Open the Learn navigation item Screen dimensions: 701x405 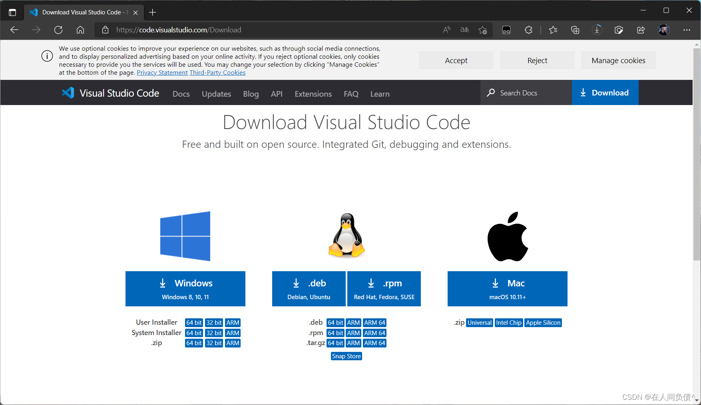pos(380,94)
